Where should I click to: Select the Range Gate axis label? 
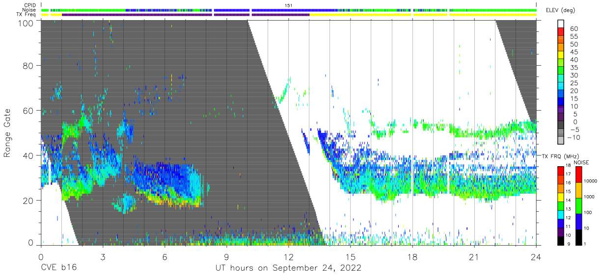coord(7,133)
